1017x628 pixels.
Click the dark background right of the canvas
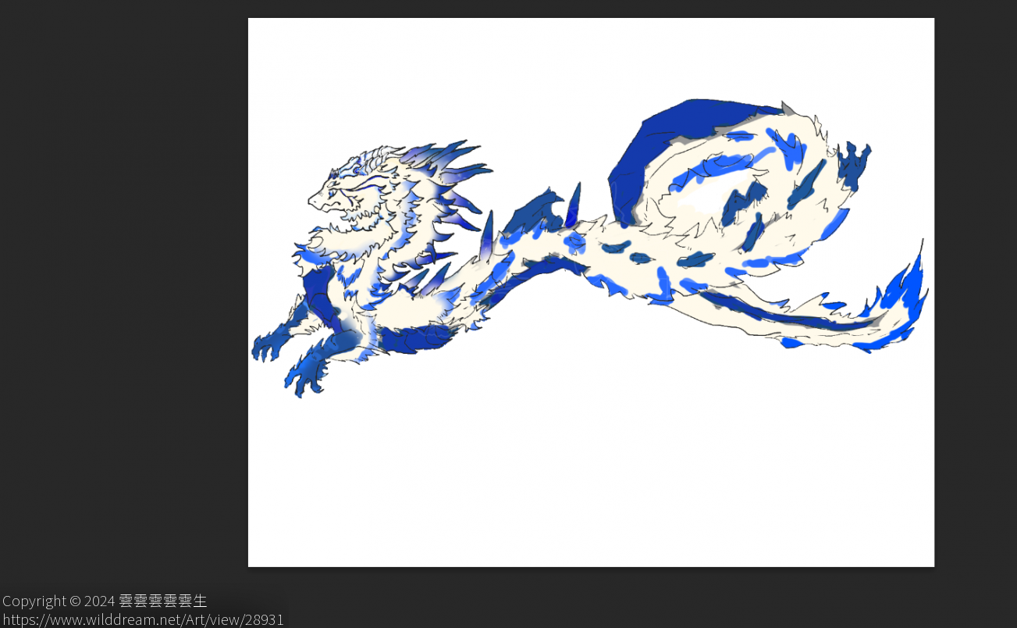[x=976, y=273]
